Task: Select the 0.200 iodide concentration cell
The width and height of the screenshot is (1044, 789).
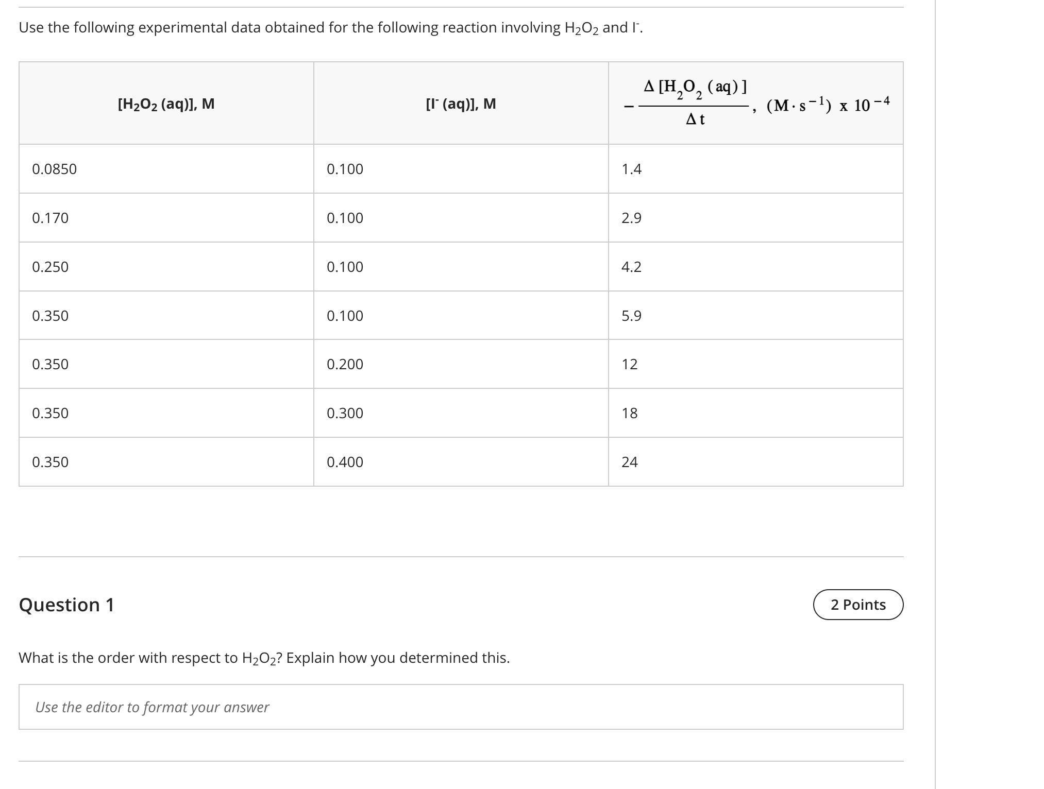Action: coord(345,364)
